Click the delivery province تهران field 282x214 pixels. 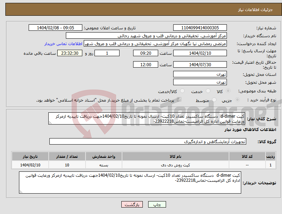[x=200, y=74]
